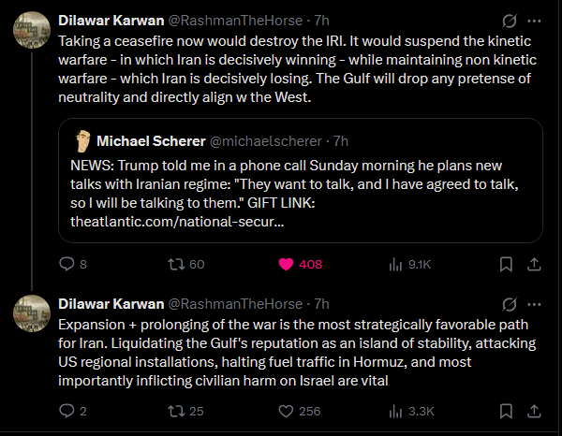View analytics of the 9.1K views tweet
The height and width of the screenshot is (436, 562).
(398, 264)
